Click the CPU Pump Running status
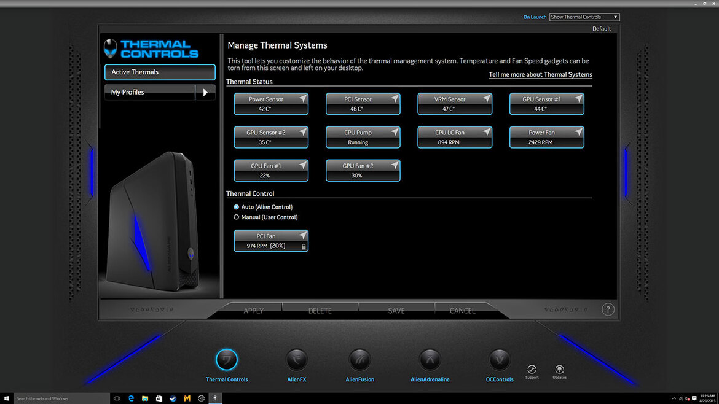Viewport: 719px width, 404px height. pos(358,142)
